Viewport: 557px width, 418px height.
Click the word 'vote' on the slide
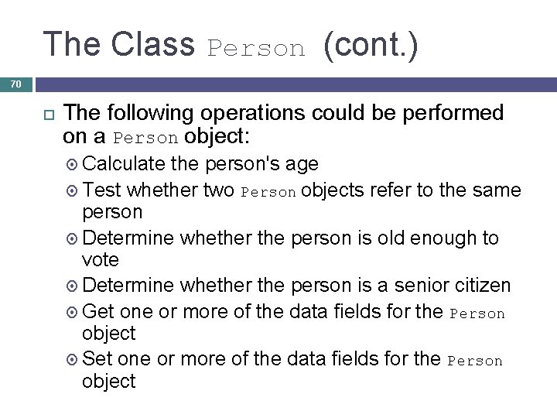(x=100, y=261)
